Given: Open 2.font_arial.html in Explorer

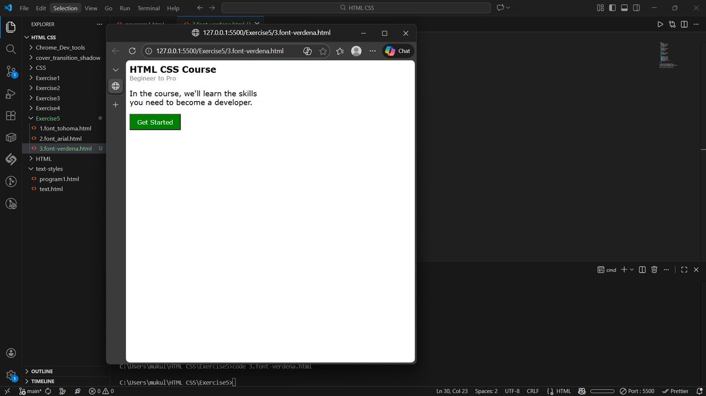Looking at the screenshot, I should 61,138.
